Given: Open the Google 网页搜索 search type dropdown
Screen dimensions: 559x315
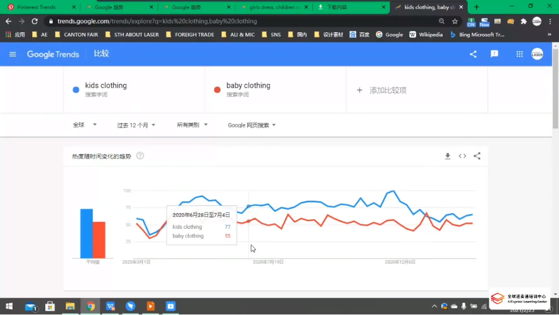Looking at the screenshot, I should [252, 125].
